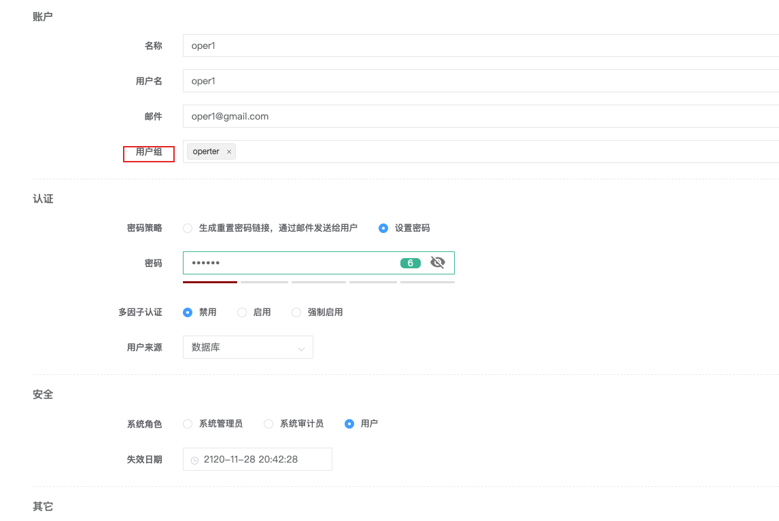Click the 安全 section heading
Screen dimensions: 779x521
click(x=43, y=395)
